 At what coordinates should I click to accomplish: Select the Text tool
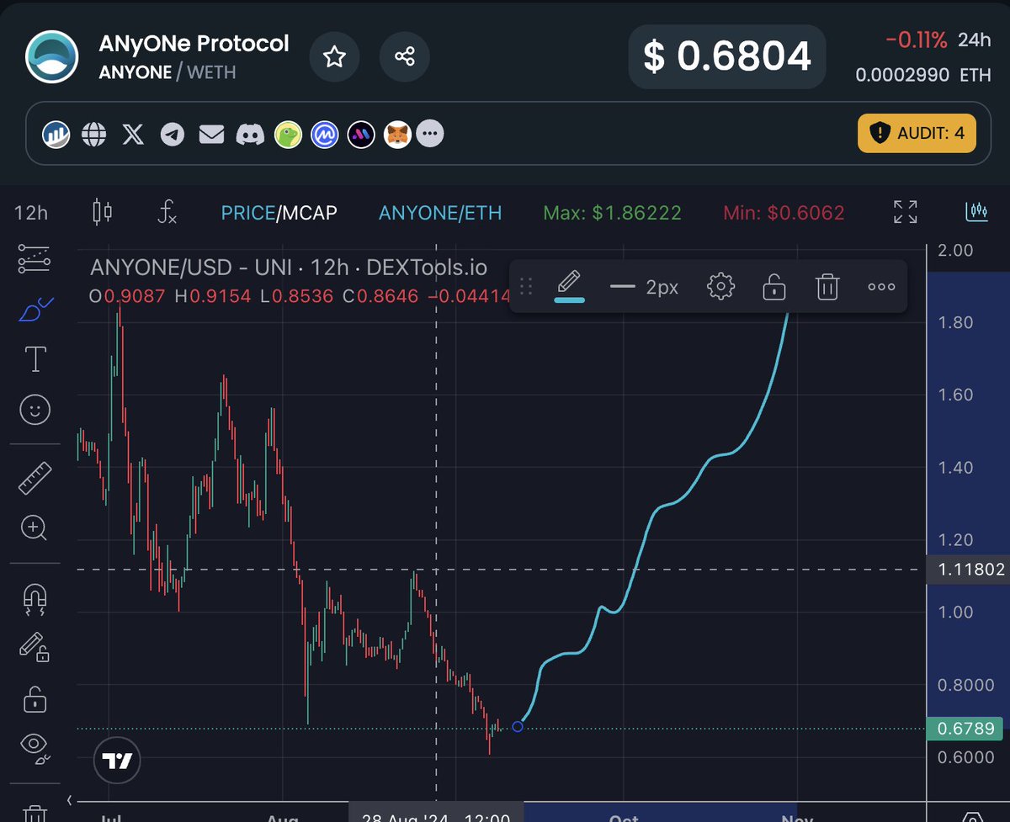(x=35, y=359)
